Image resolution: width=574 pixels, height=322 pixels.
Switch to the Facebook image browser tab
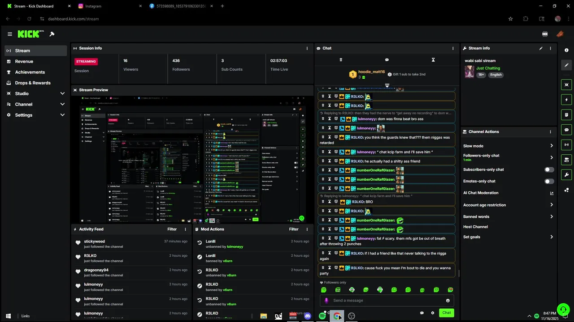click(x=182, y=6)
